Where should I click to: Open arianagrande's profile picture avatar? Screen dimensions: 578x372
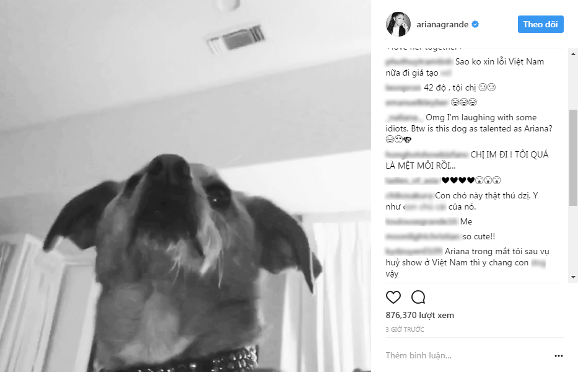click(x=398, y=24)
